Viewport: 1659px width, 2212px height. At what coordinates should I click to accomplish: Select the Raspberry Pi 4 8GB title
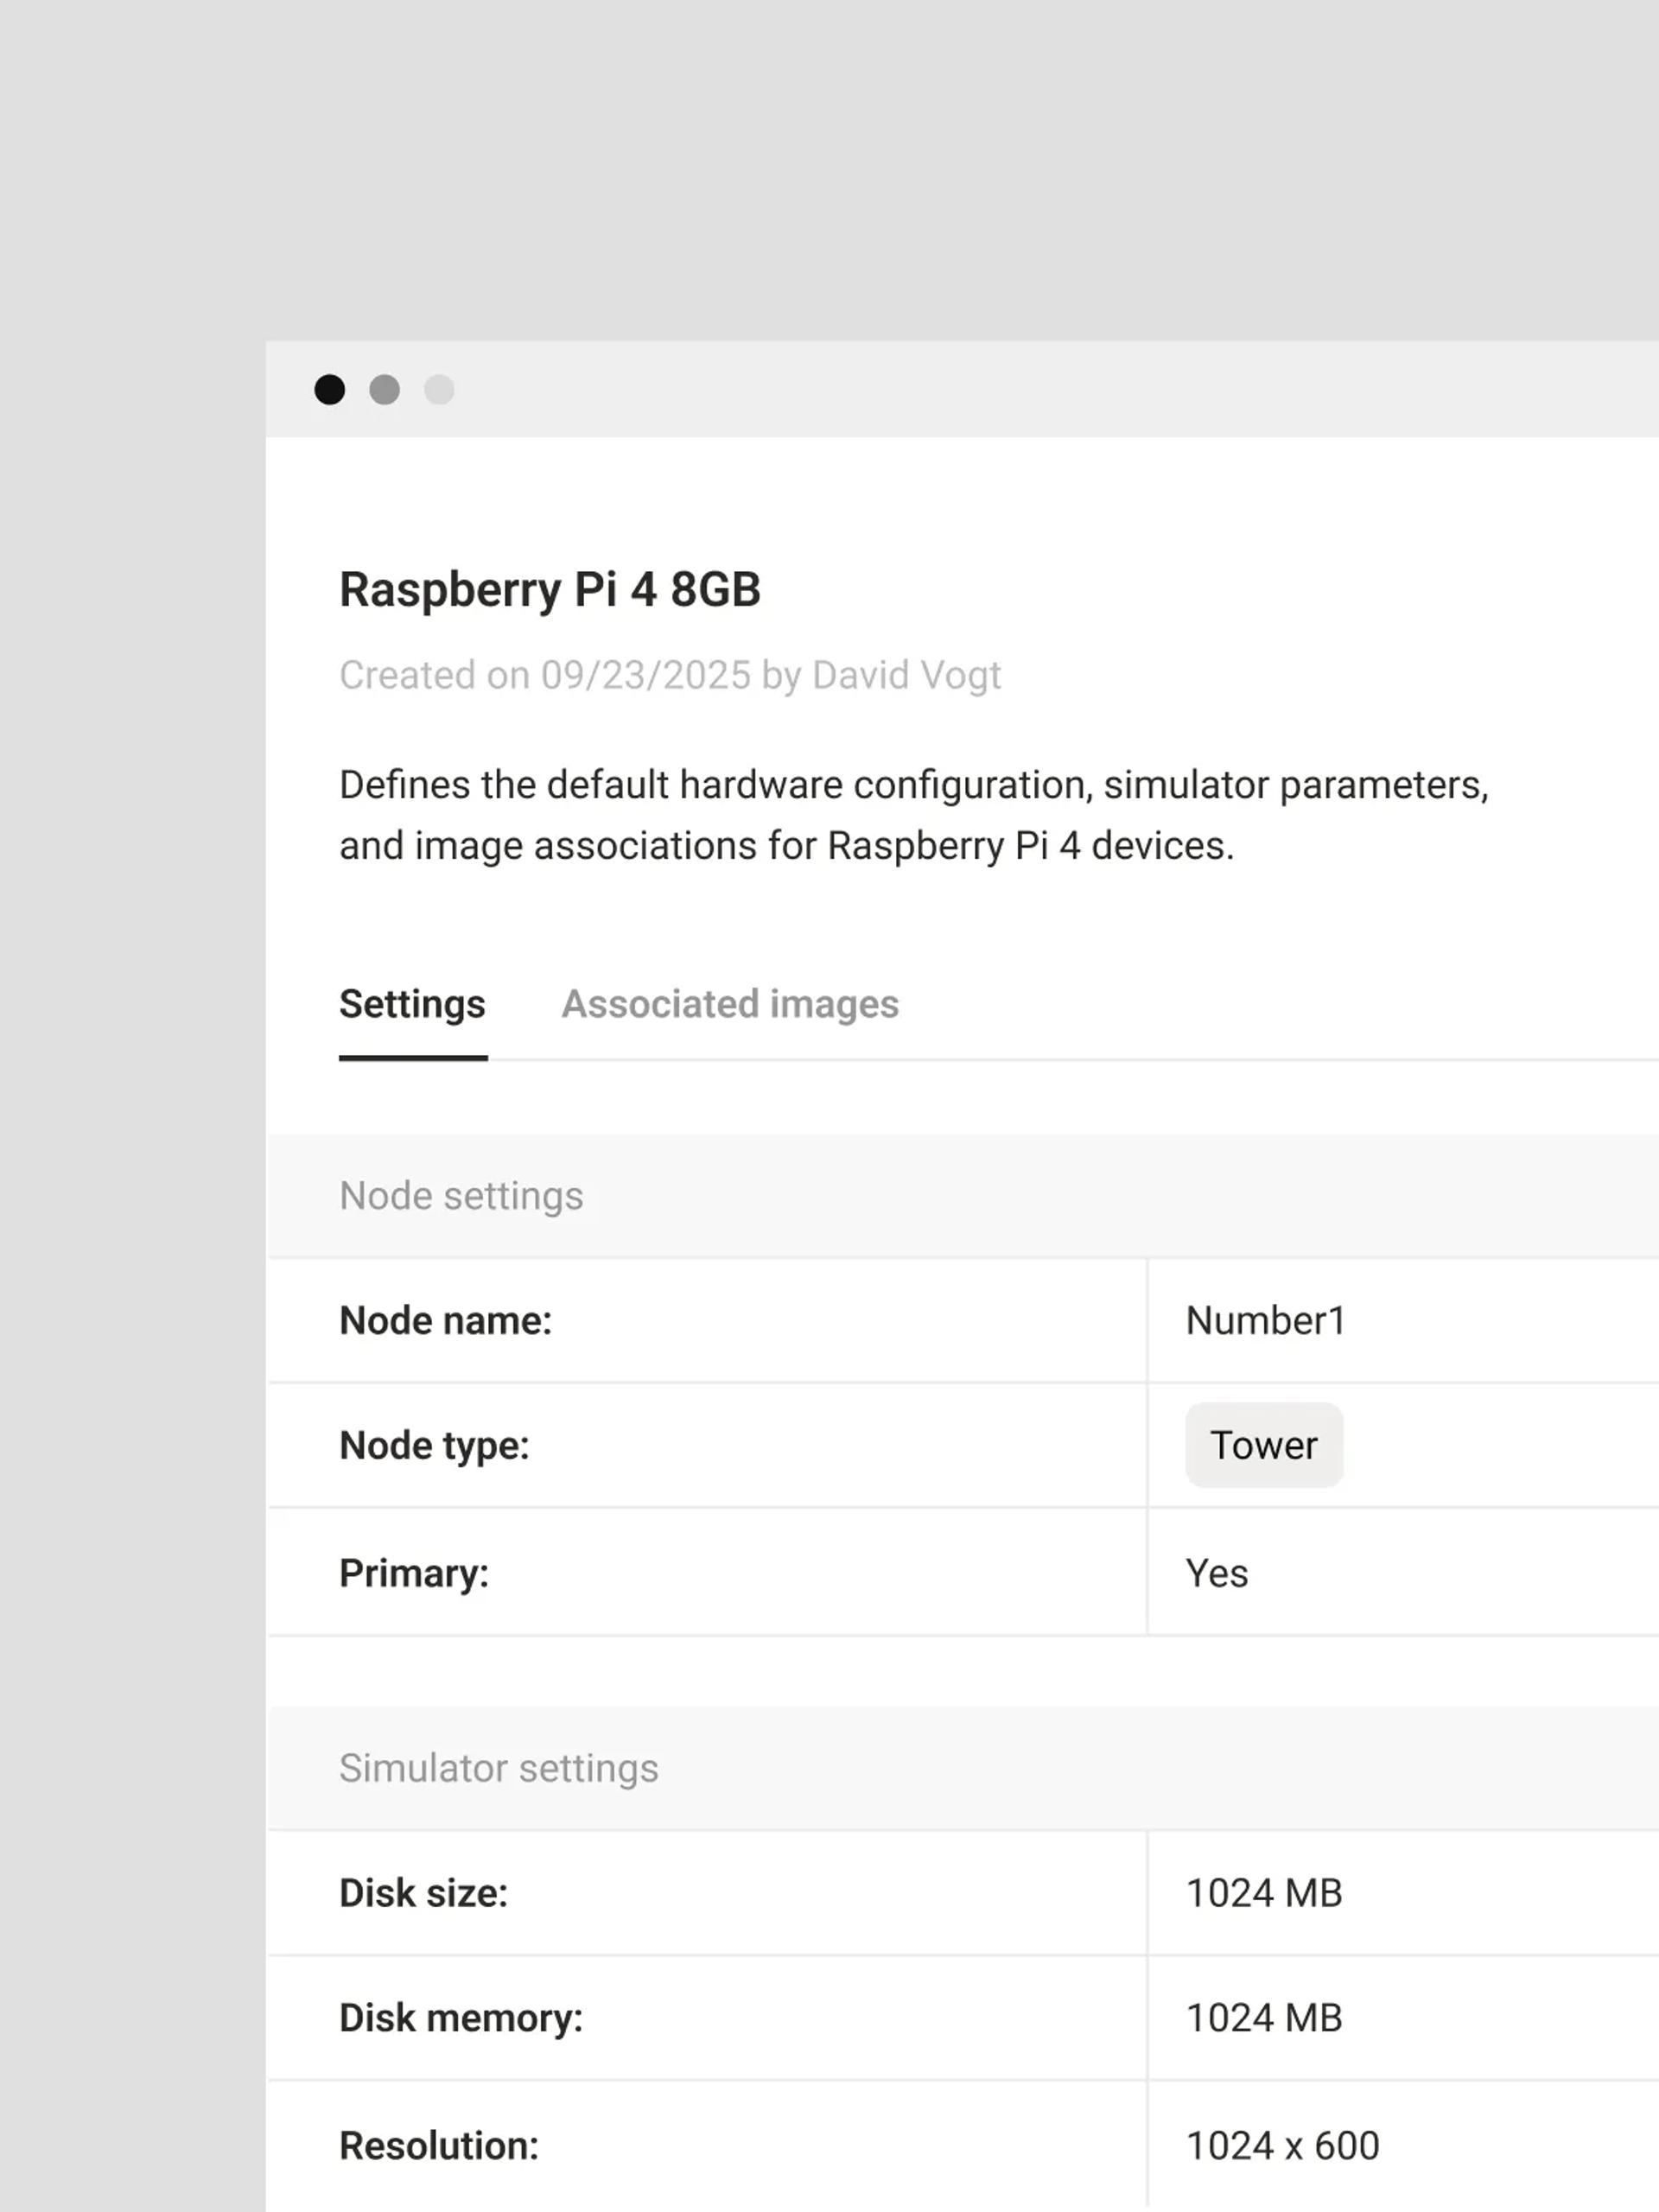pyautogui.click(x=550, y=590)
